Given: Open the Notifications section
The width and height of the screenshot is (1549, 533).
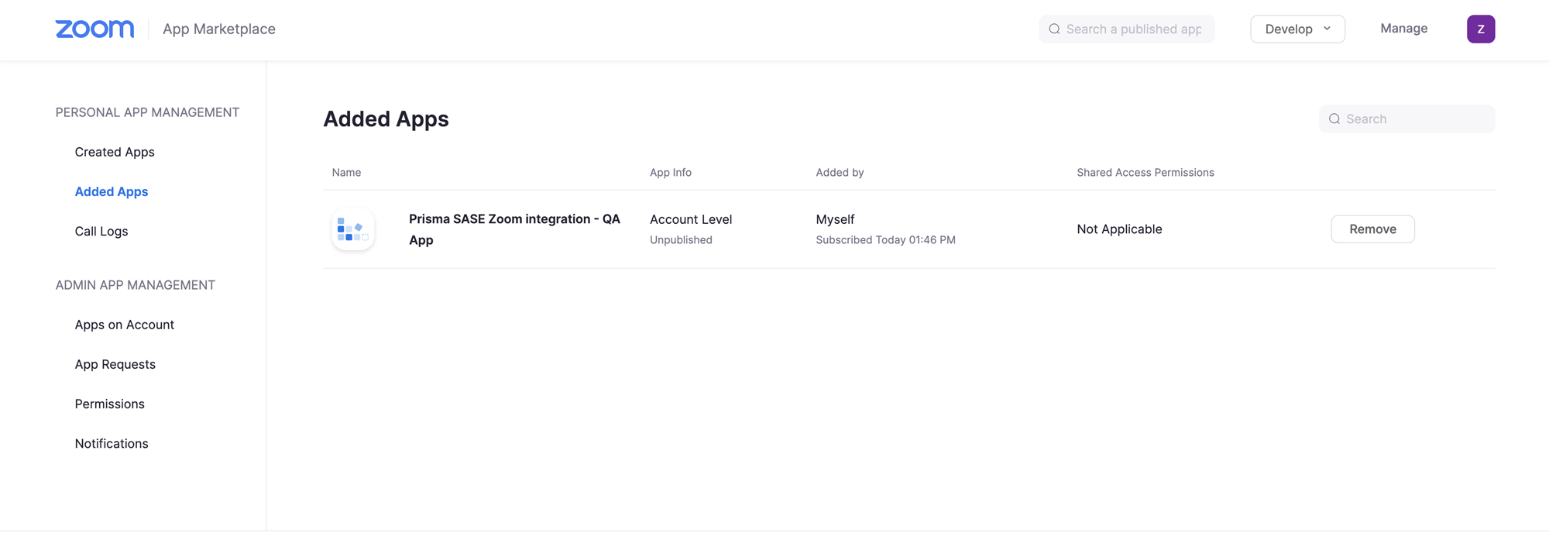Looking at the screenshot, I should tap(112, 443).
